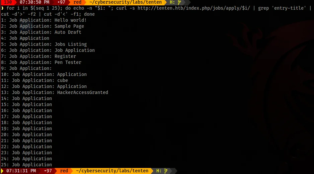This screenshot has height=174, width=314.
Task: Click the 'cut -d'>' -f2' command text
Action: pos(18,14)
